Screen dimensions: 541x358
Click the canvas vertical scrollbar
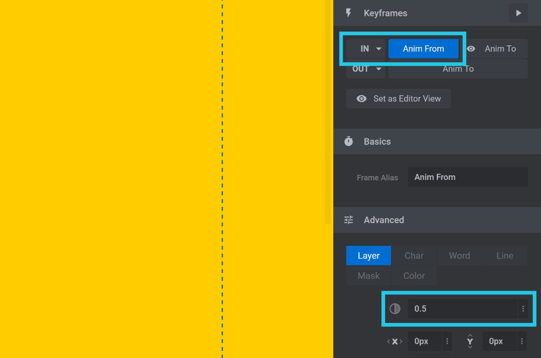click(328, 112)
